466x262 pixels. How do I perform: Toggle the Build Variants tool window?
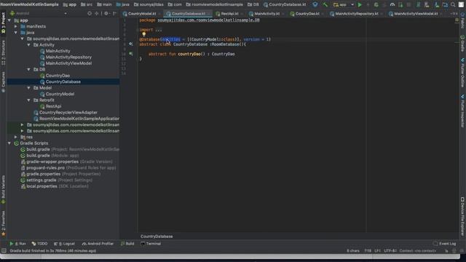3,189
